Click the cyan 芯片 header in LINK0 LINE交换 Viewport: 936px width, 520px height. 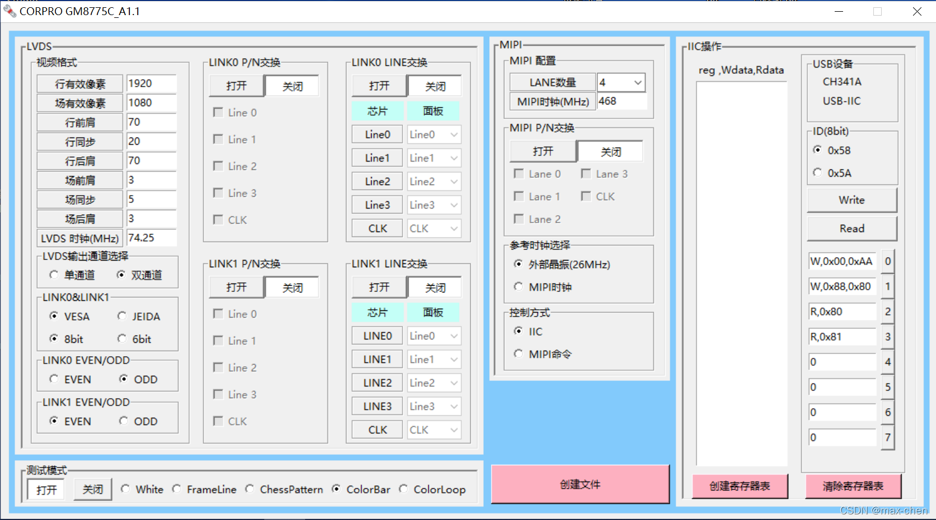click(x=377, y=111)
